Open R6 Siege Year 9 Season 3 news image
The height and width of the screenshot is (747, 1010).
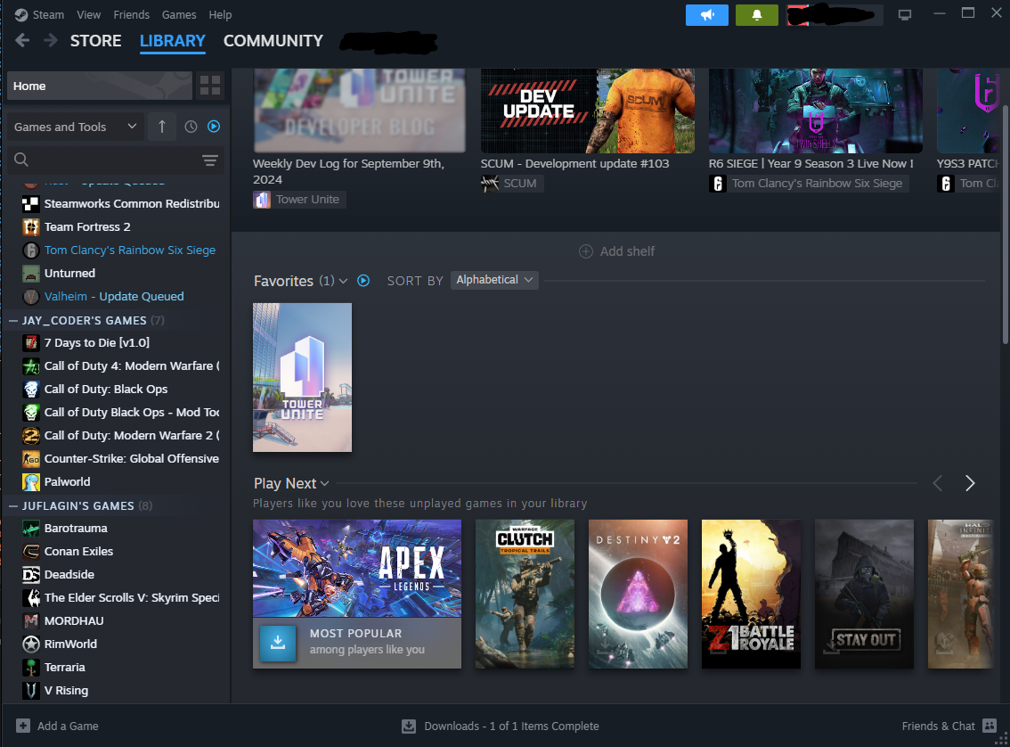(x=816, y=111)
